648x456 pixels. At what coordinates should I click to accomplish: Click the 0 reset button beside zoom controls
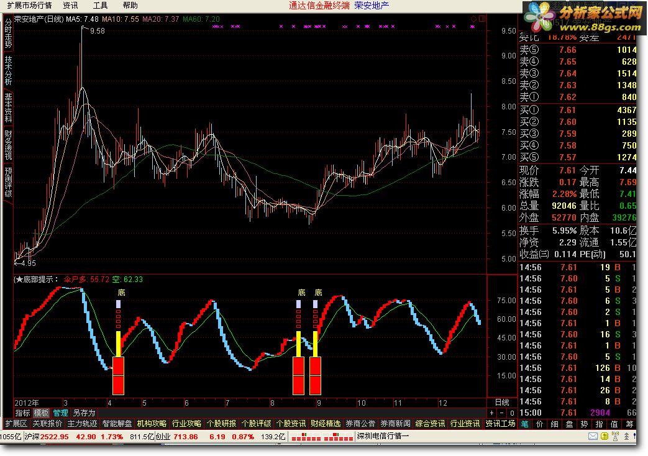tap(511, 413)
